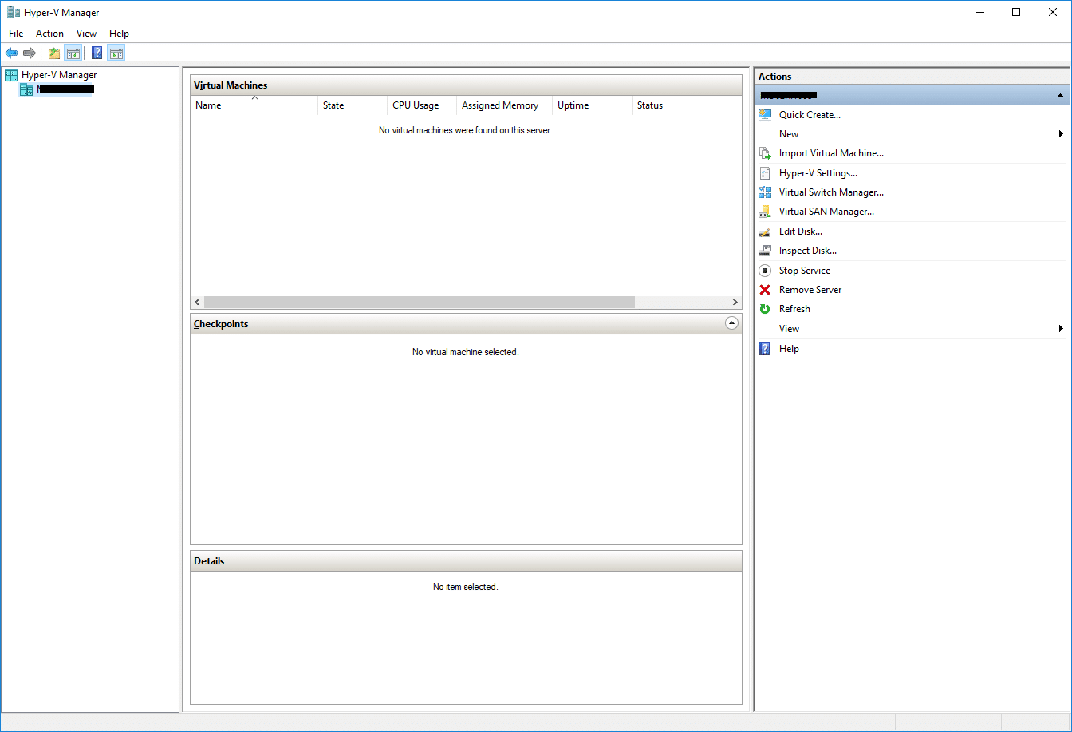Expand the New submenu in Actions pane
The image size is (1072, 732).
(910, 134)
